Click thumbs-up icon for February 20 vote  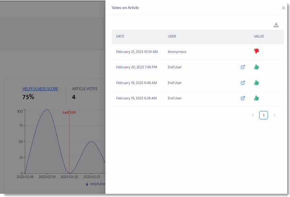256,67
